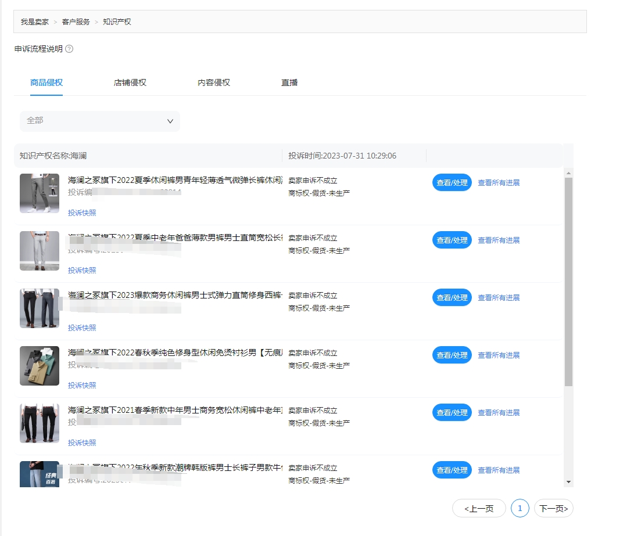This screenshot has height=536, width=641.
Task: Open 投诉快照 for 2022夏季休闲裤男青年 item
Action: coord(82,213)
